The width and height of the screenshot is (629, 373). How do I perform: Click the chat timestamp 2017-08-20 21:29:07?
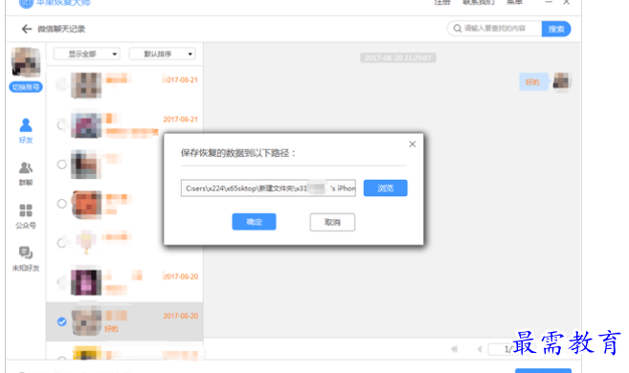(x=398, y=58)
